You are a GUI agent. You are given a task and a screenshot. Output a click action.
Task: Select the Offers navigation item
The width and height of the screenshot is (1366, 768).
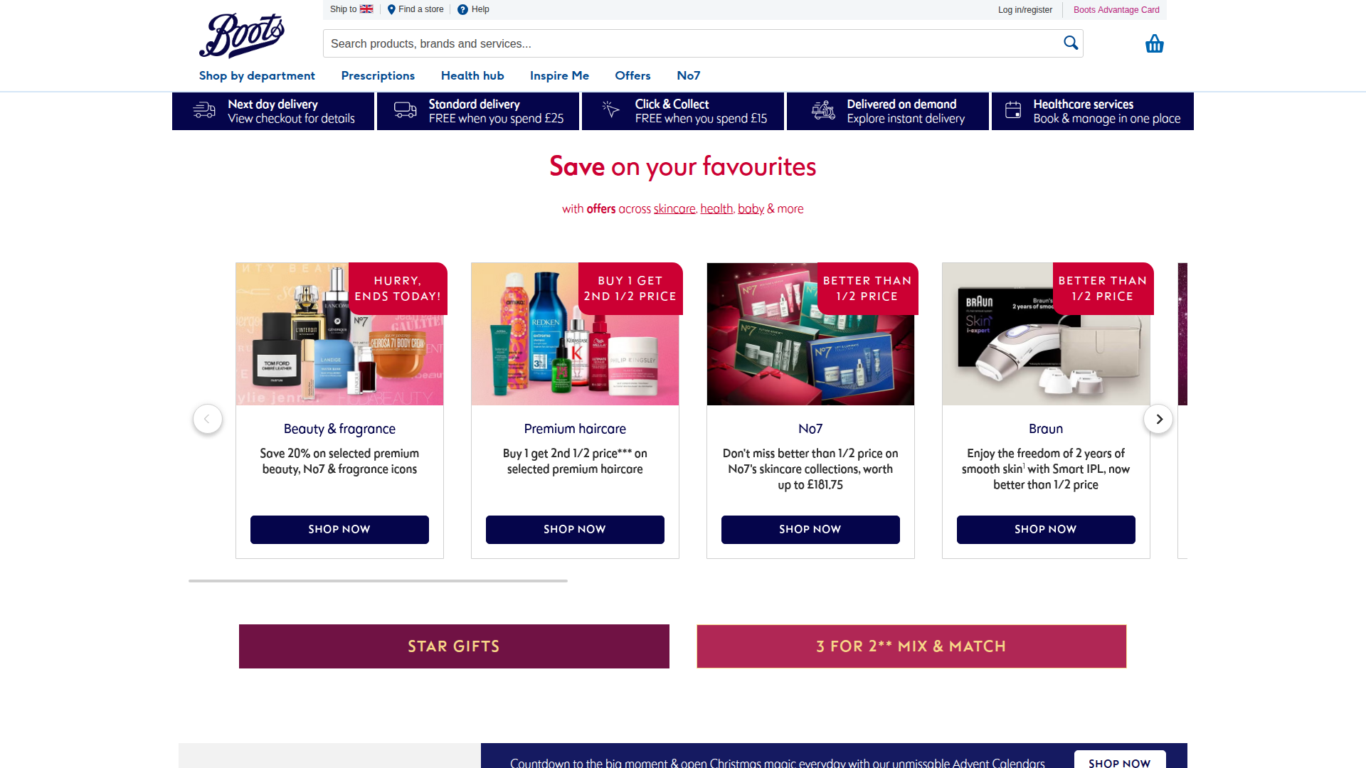tap(632, 75)
